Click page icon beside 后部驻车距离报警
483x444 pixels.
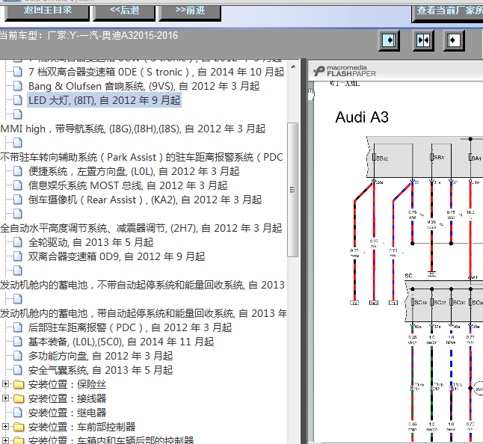18,327
